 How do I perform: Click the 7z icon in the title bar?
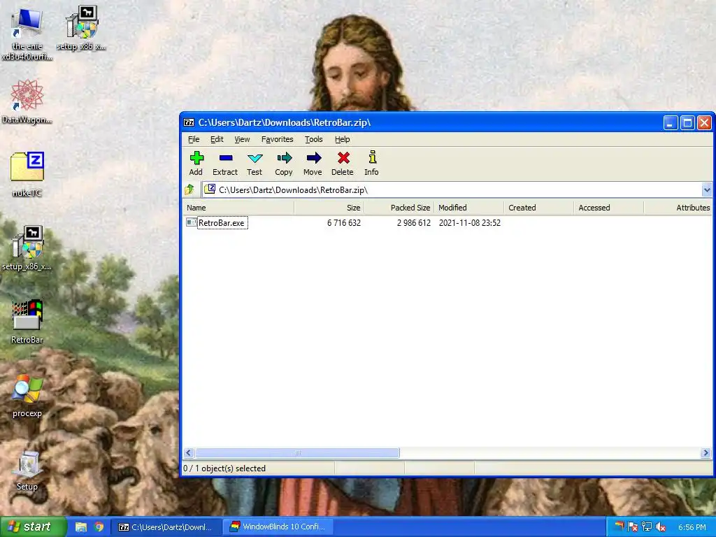(189, 122)
